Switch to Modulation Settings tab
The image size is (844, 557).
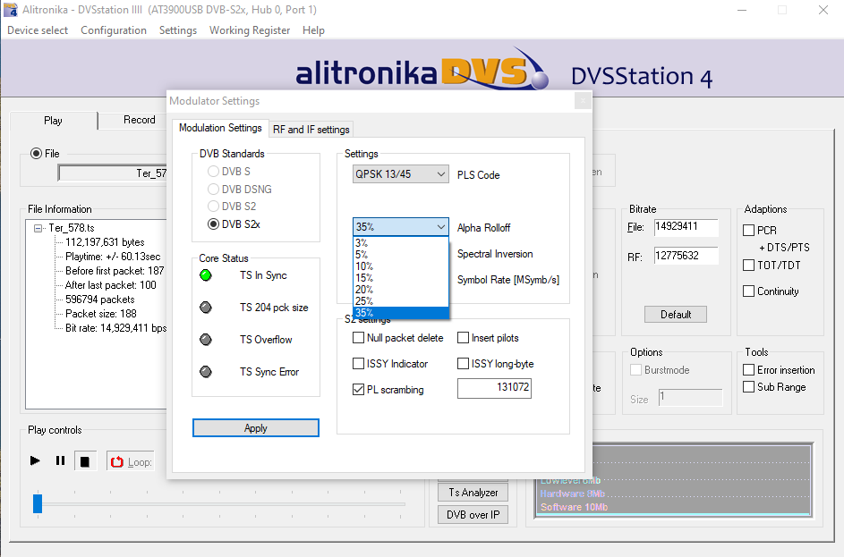[x=220, y=128]
